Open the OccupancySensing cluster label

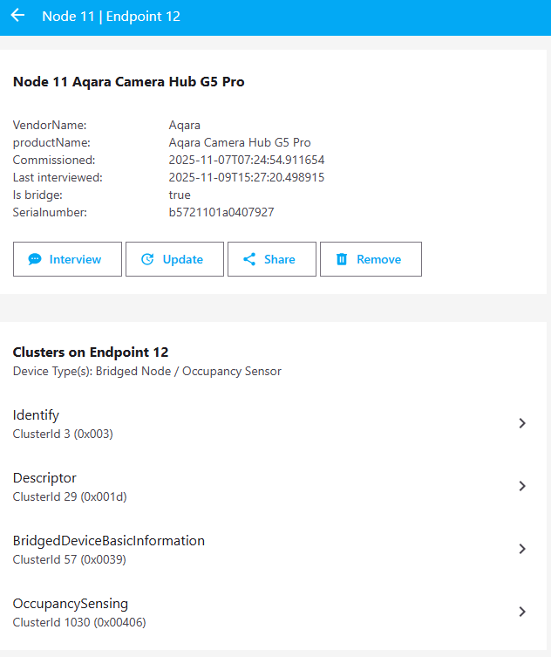click(71, 604)
